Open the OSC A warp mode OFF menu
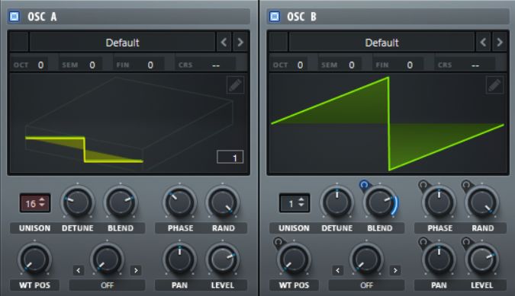Image resolution: width=515 pixels, height=296 pixels. tap(107, 285)
